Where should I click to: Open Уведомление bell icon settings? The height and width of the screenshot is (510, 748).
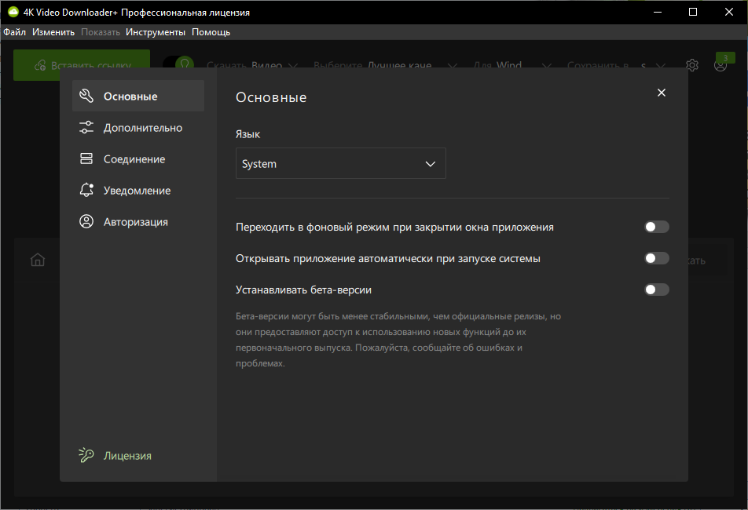86,190
